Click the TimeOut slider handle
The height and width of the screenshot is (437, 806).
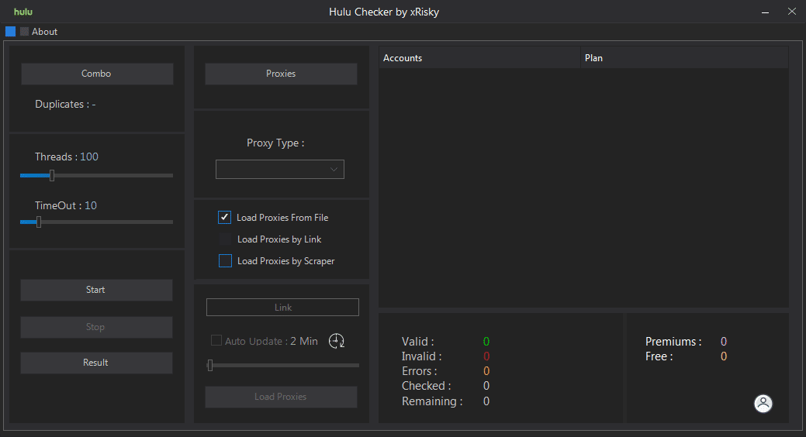click(x=39, y=222)
